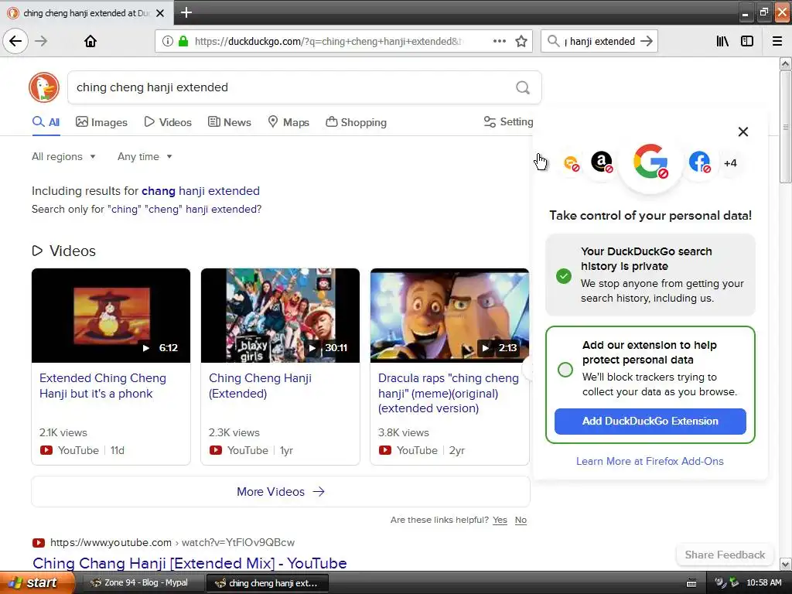Play the 30:11 blaxy girls video thumbnail
The image size is (792, 594).
280,316
